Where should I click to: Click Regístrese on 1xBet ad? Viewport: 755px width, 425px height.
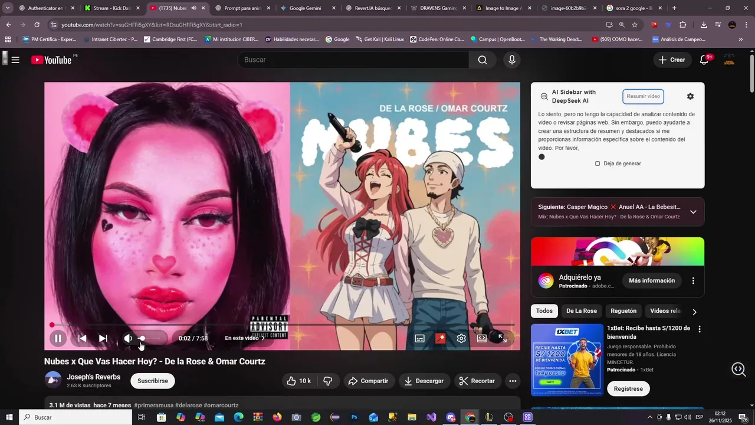pos(628,389)
